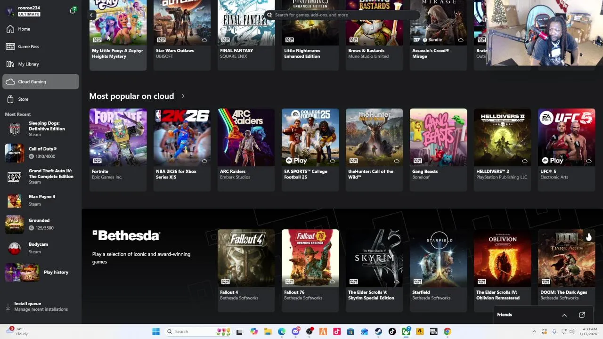
Task: Click the Xbox app taskbar icon
Action: pyautogui.click(x=406, y=332)
